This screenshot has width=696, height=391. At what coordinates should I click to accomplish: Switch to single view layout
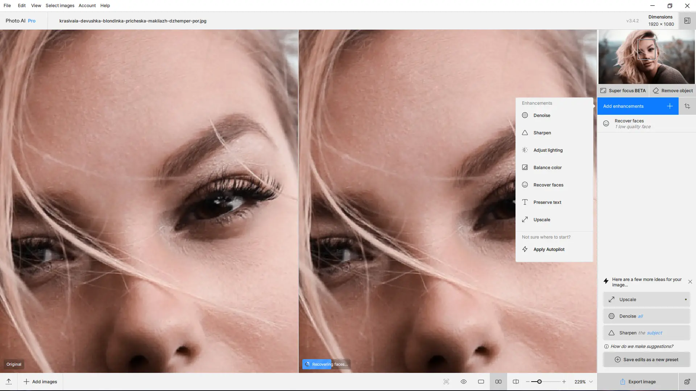[481, 382]
